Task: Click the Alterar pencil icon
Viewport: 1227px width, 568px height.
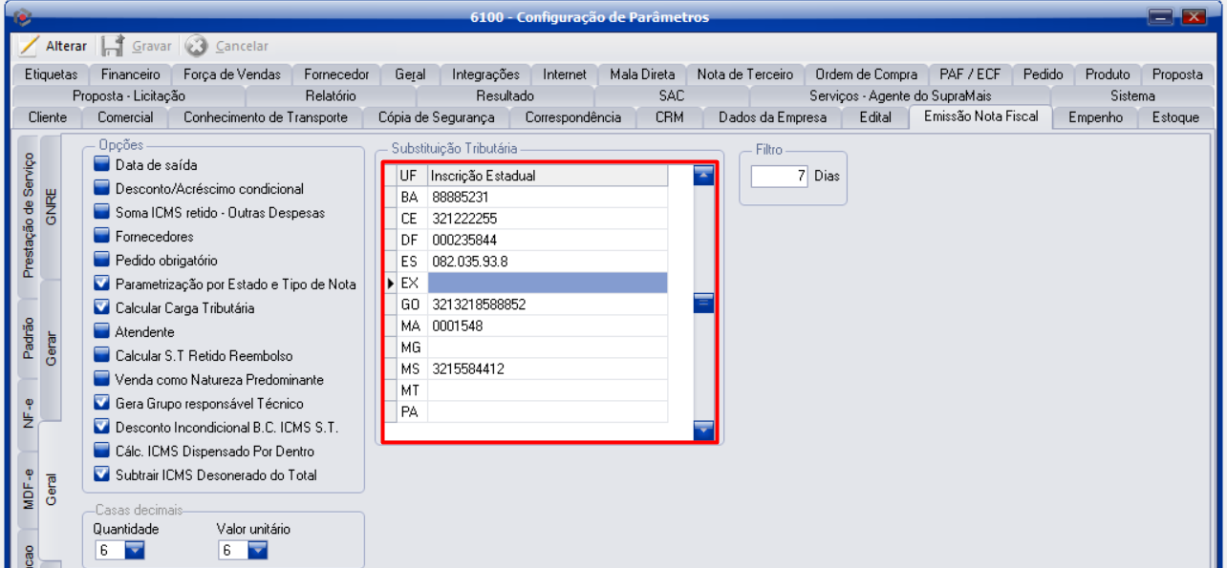Action: coord(29,46)
